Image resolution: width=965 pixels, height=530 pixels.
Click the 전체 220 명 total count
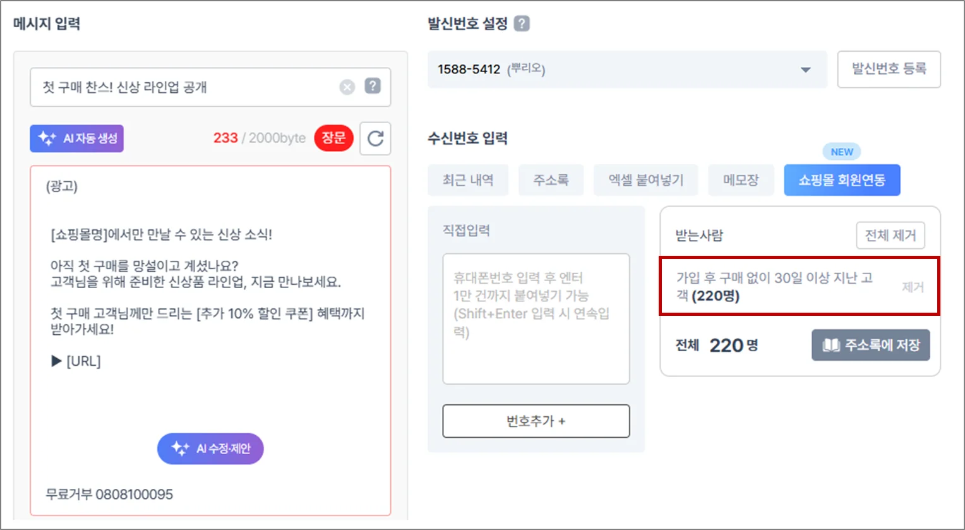[717, 346]
